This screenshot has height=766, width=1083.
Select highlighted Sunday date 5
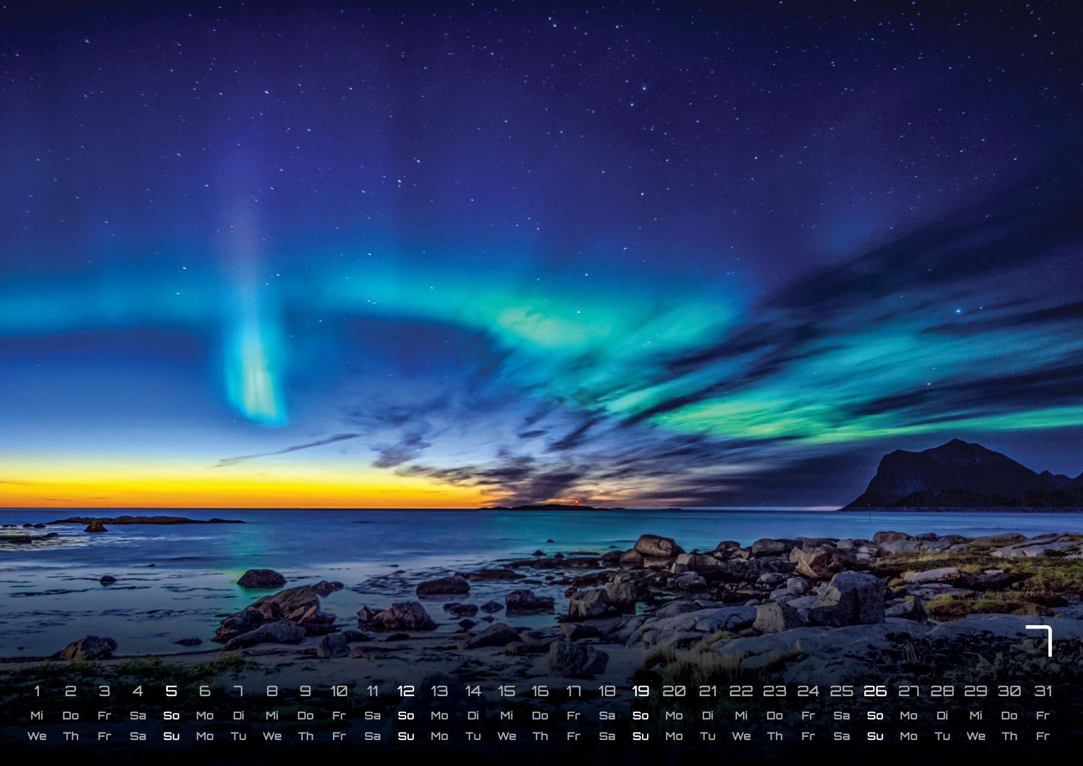coord(171,691)
